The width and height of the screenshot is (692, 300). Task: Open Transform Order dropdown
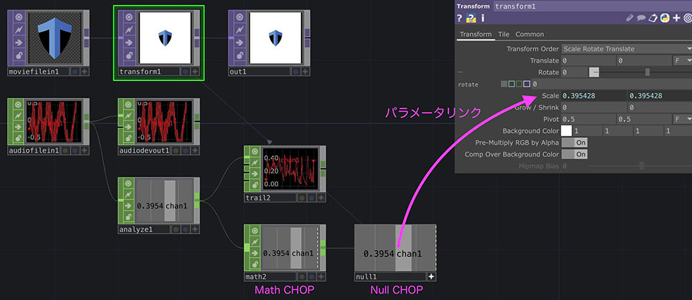tap(627, 48)
